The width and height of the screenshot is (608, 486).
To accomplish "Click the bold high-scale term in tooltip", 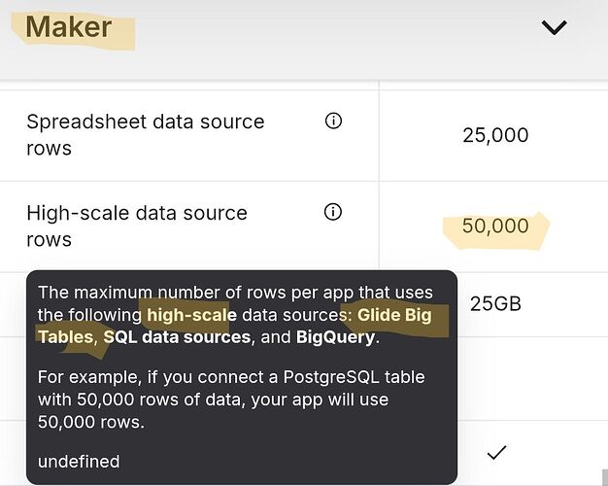I will 190,315.
